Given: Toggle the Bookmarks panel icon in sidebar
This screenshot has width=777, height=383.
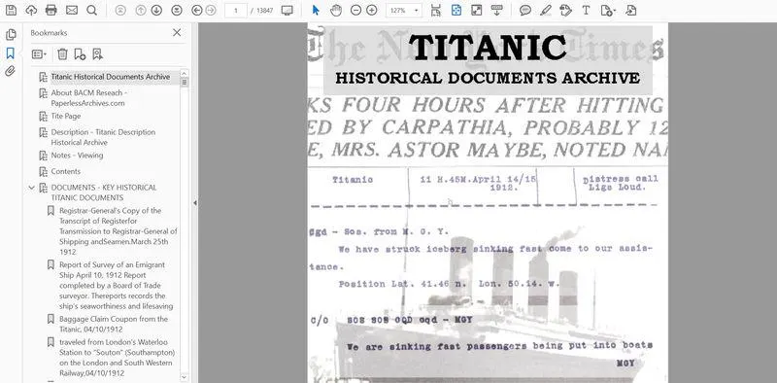Looking at the screenshot, I should (10, 53).
